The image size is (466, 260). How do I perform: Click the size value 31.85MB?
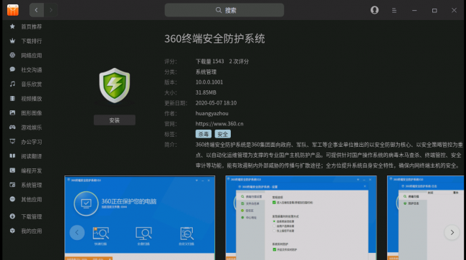coord(206,92)
